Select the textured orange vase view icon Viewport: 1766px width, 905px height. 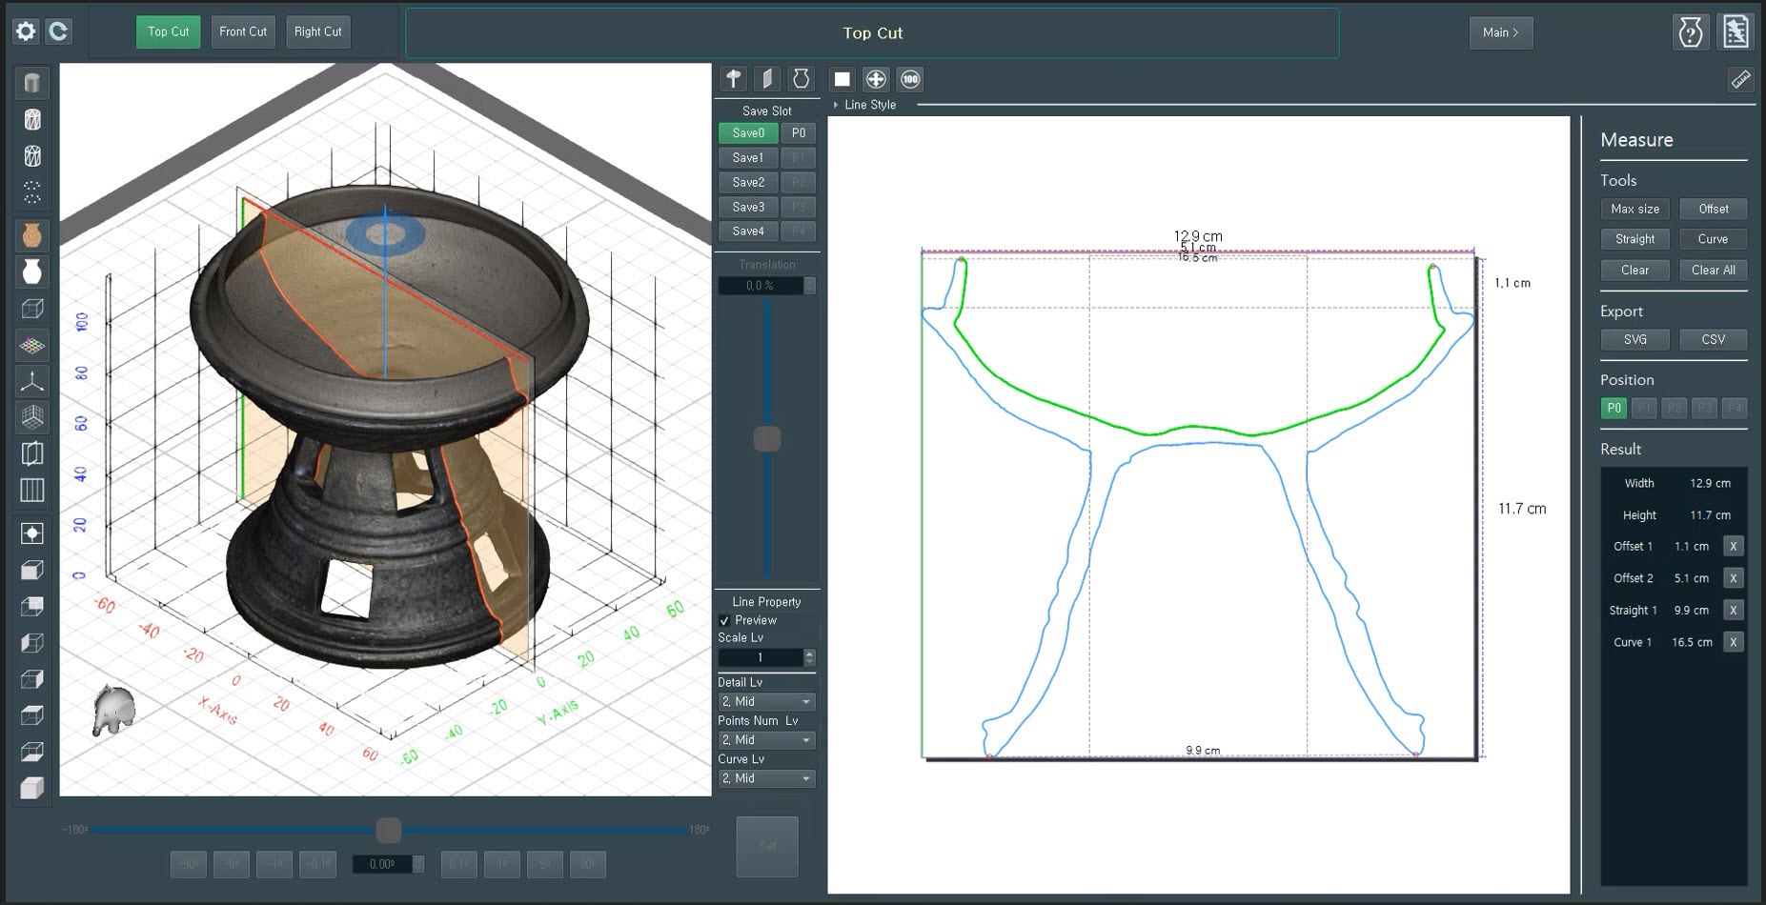pyautogui.click(x=32, y=234)
